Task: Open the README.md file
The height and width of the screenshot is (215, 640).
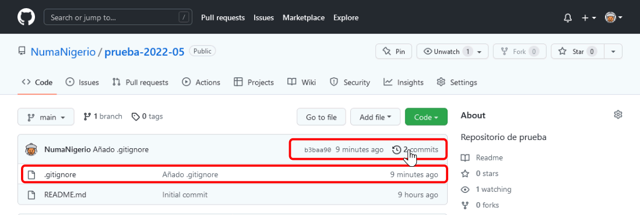Action: point(65,195)
